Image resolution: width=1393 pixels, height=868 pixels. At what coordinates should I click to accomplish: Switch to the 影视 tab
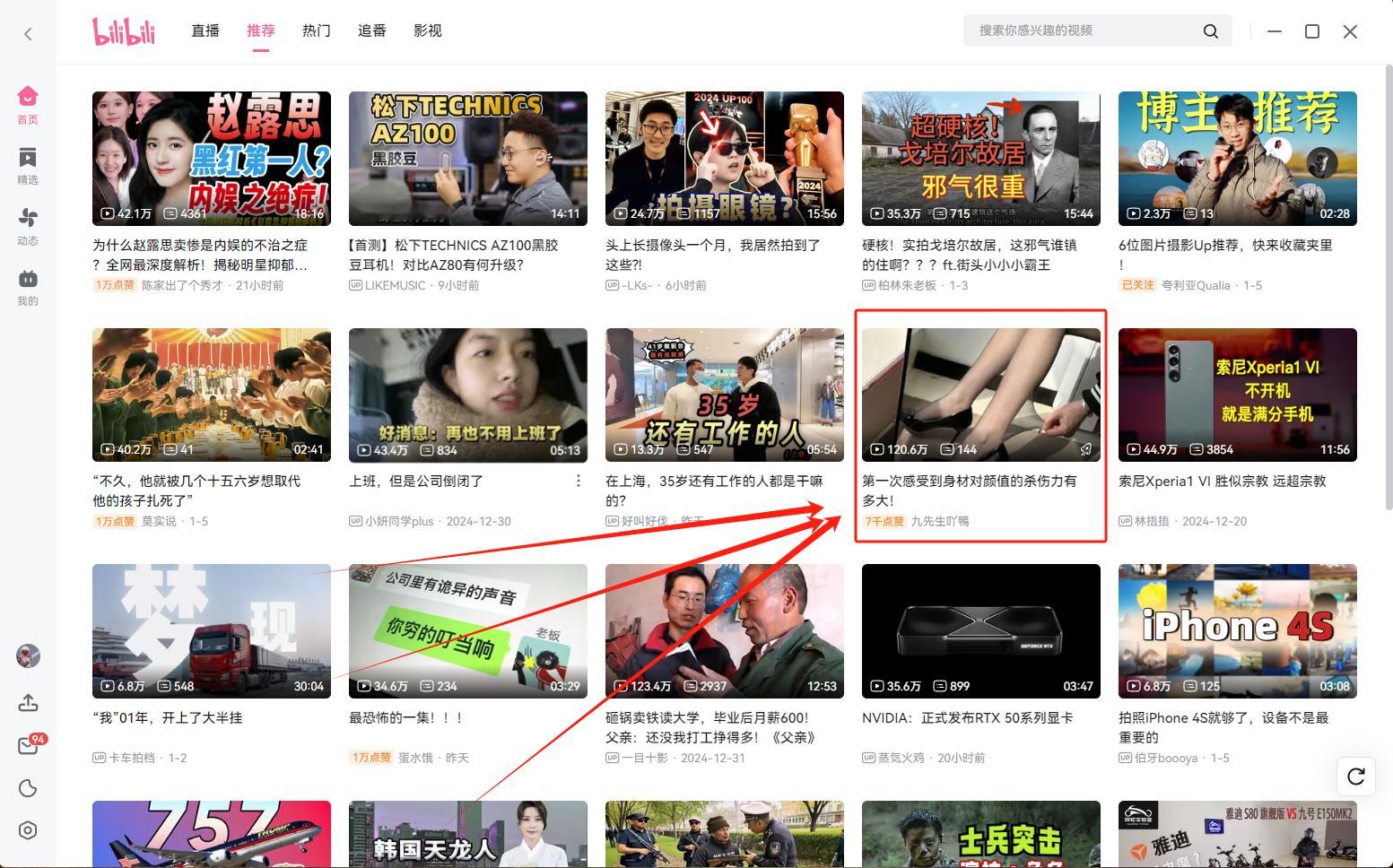coord(428,30)
